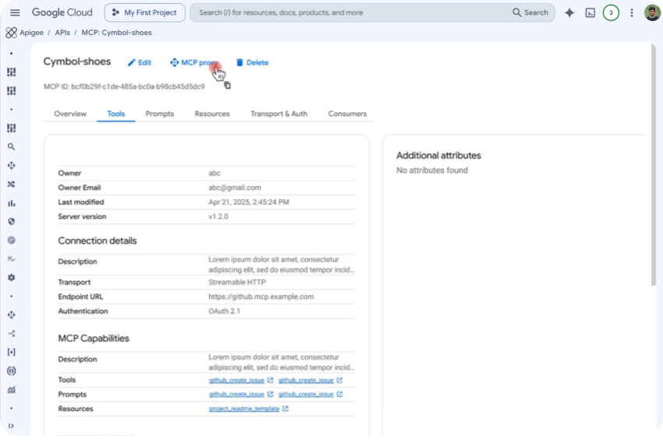Click the OAuth 2.1 authentication value
This screenshot has width=663, height=446.
point(224,311)
